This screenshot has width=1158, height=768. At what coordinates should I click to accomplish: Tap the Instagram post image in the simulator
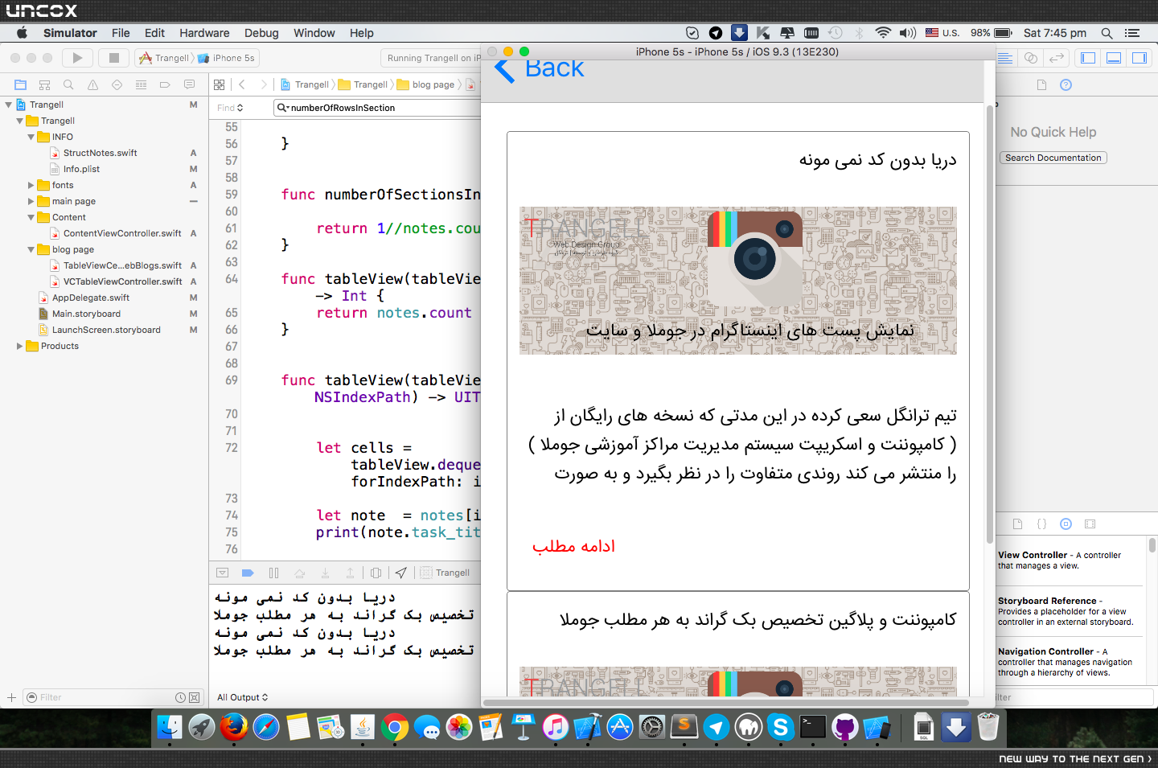(738, 281)
